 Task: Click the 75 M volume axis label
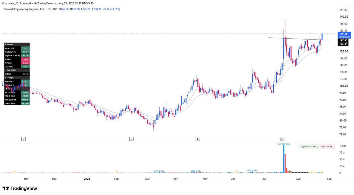pyautogui.click(x=342, y=153)
